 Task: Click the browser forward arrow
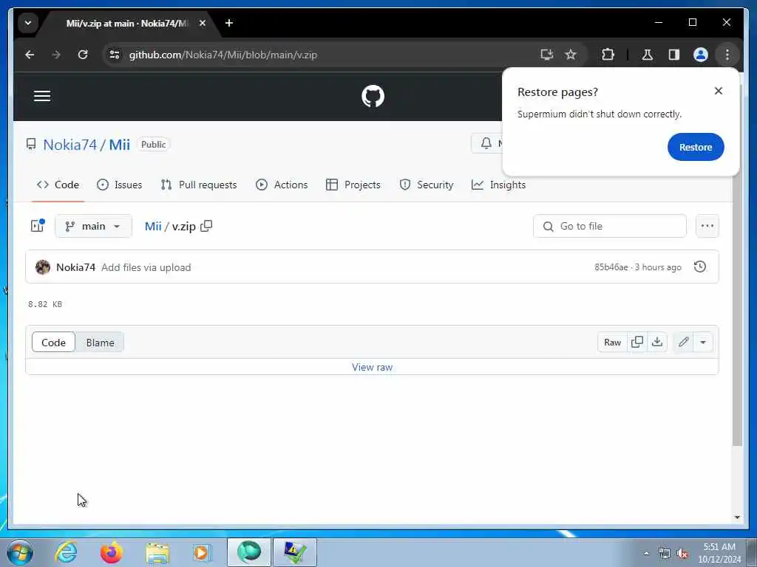tap(56, 55)
